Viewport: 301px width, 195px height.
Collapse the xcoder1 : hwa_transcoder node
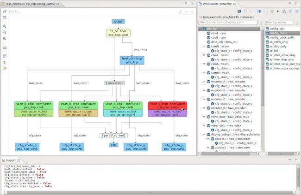point(208,139)
